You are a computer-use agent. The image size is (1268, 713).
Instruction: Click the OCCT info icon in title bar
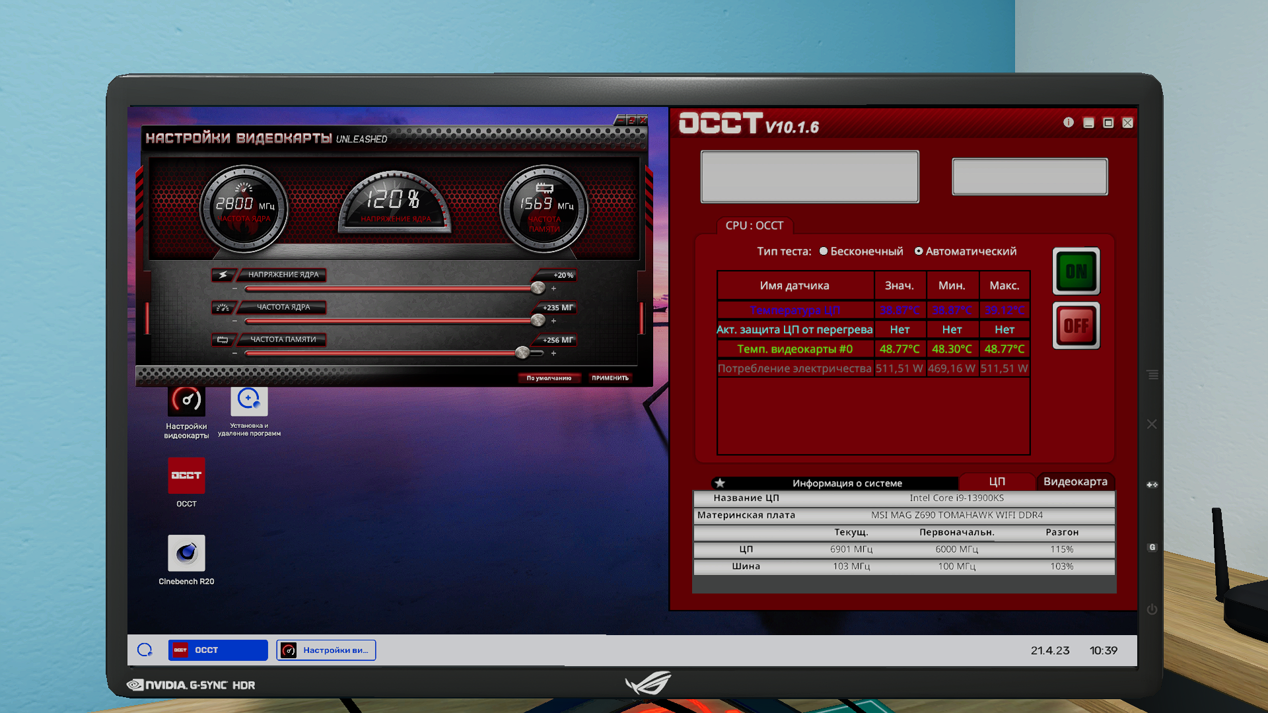click(x=1069, y=122)
